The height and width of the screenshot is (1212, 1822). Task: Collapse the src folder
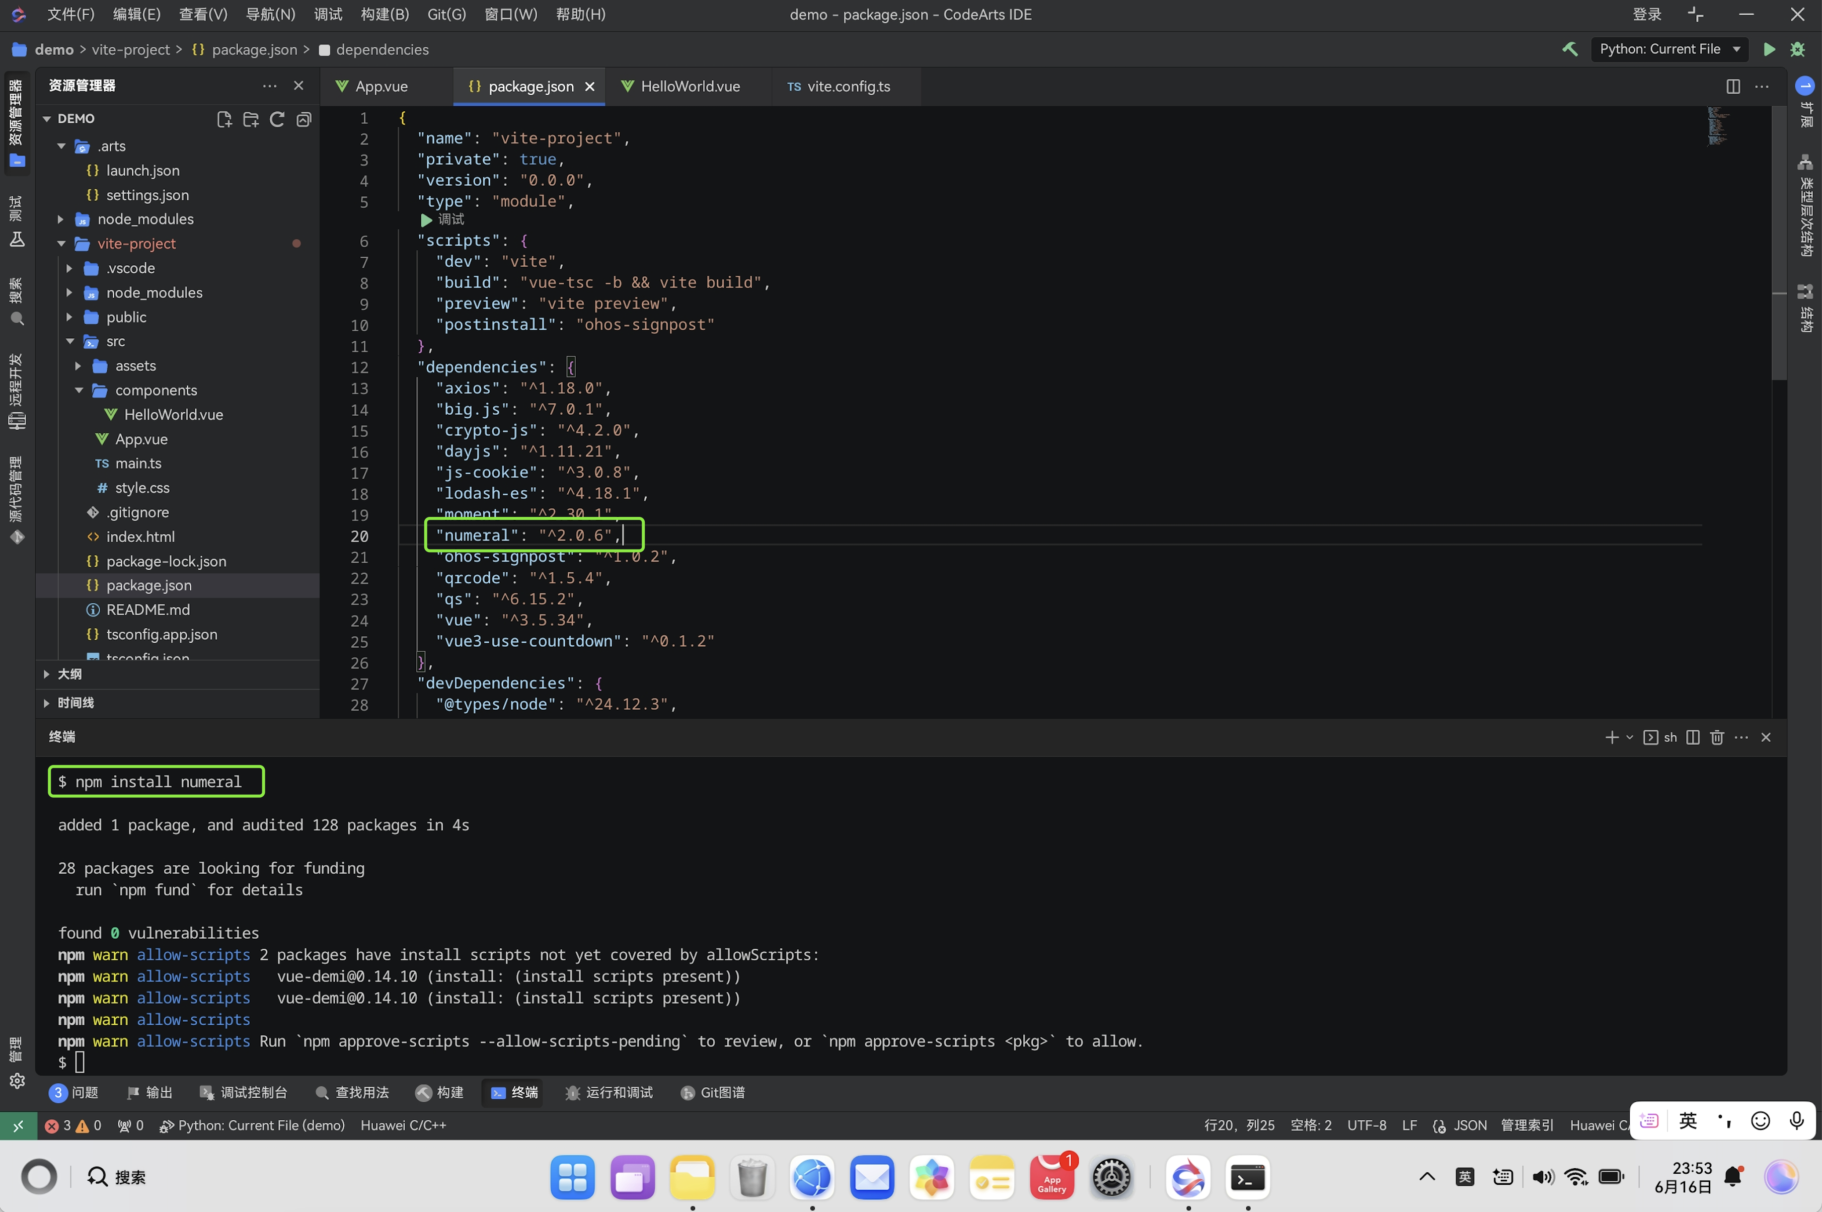pyautogui.click(x=69, y=342)
